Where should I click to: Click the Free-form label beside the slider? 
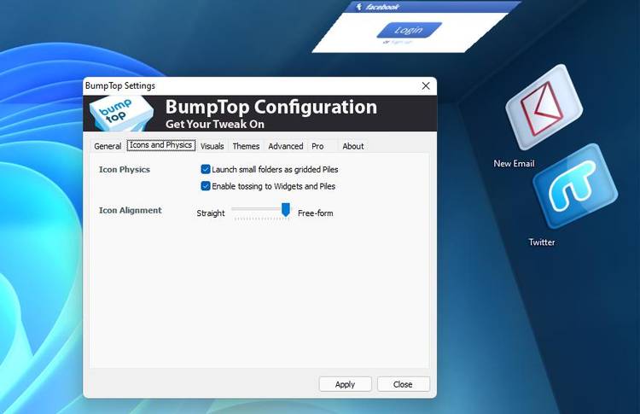point(316,213)
